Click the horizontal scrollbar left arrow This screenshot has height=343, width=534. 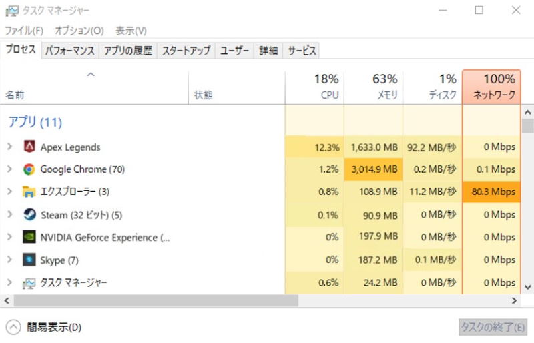pos(7,300)
